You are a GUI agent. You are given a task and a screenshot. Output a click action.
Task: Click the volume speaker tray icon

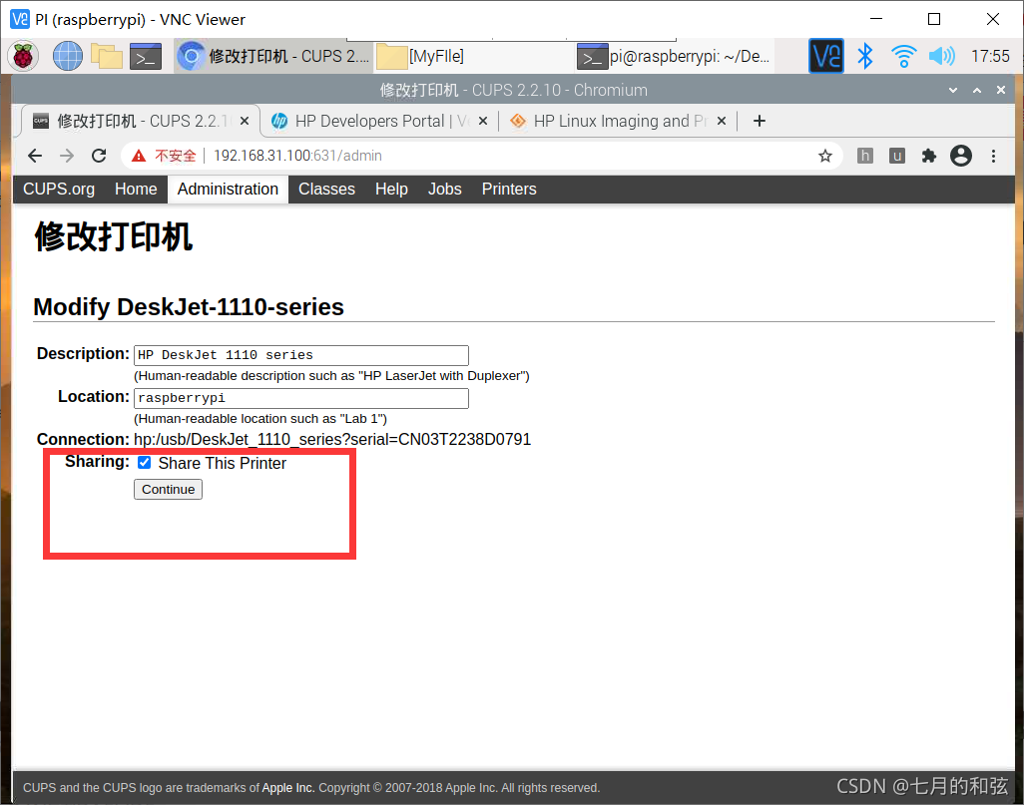[x=941, y=56]
